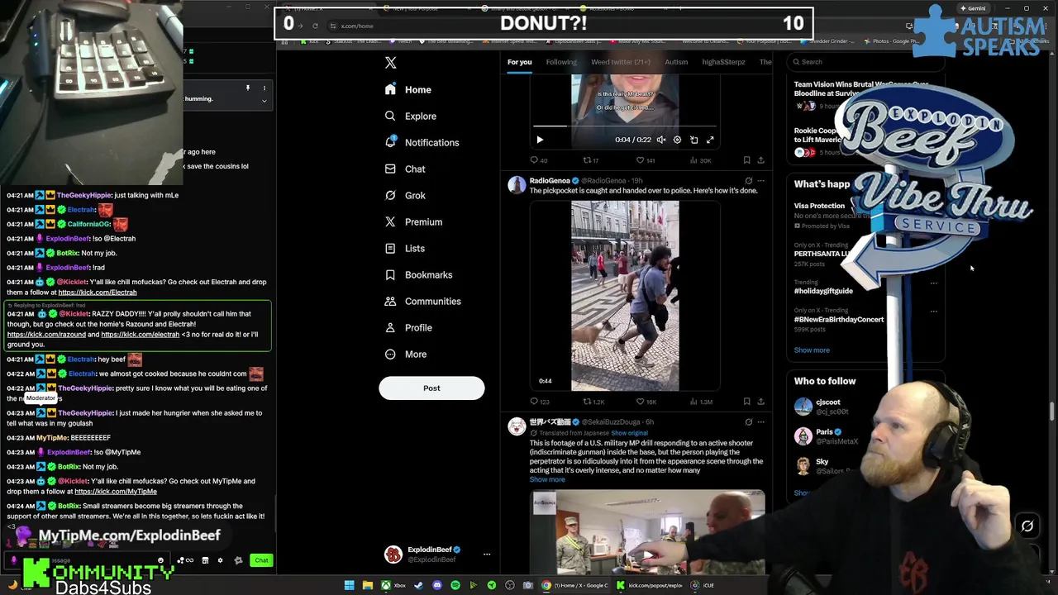Bookmark the top video post
Image resolution: width=1058 pixels, height=595 pixels.
coord(746,160)
